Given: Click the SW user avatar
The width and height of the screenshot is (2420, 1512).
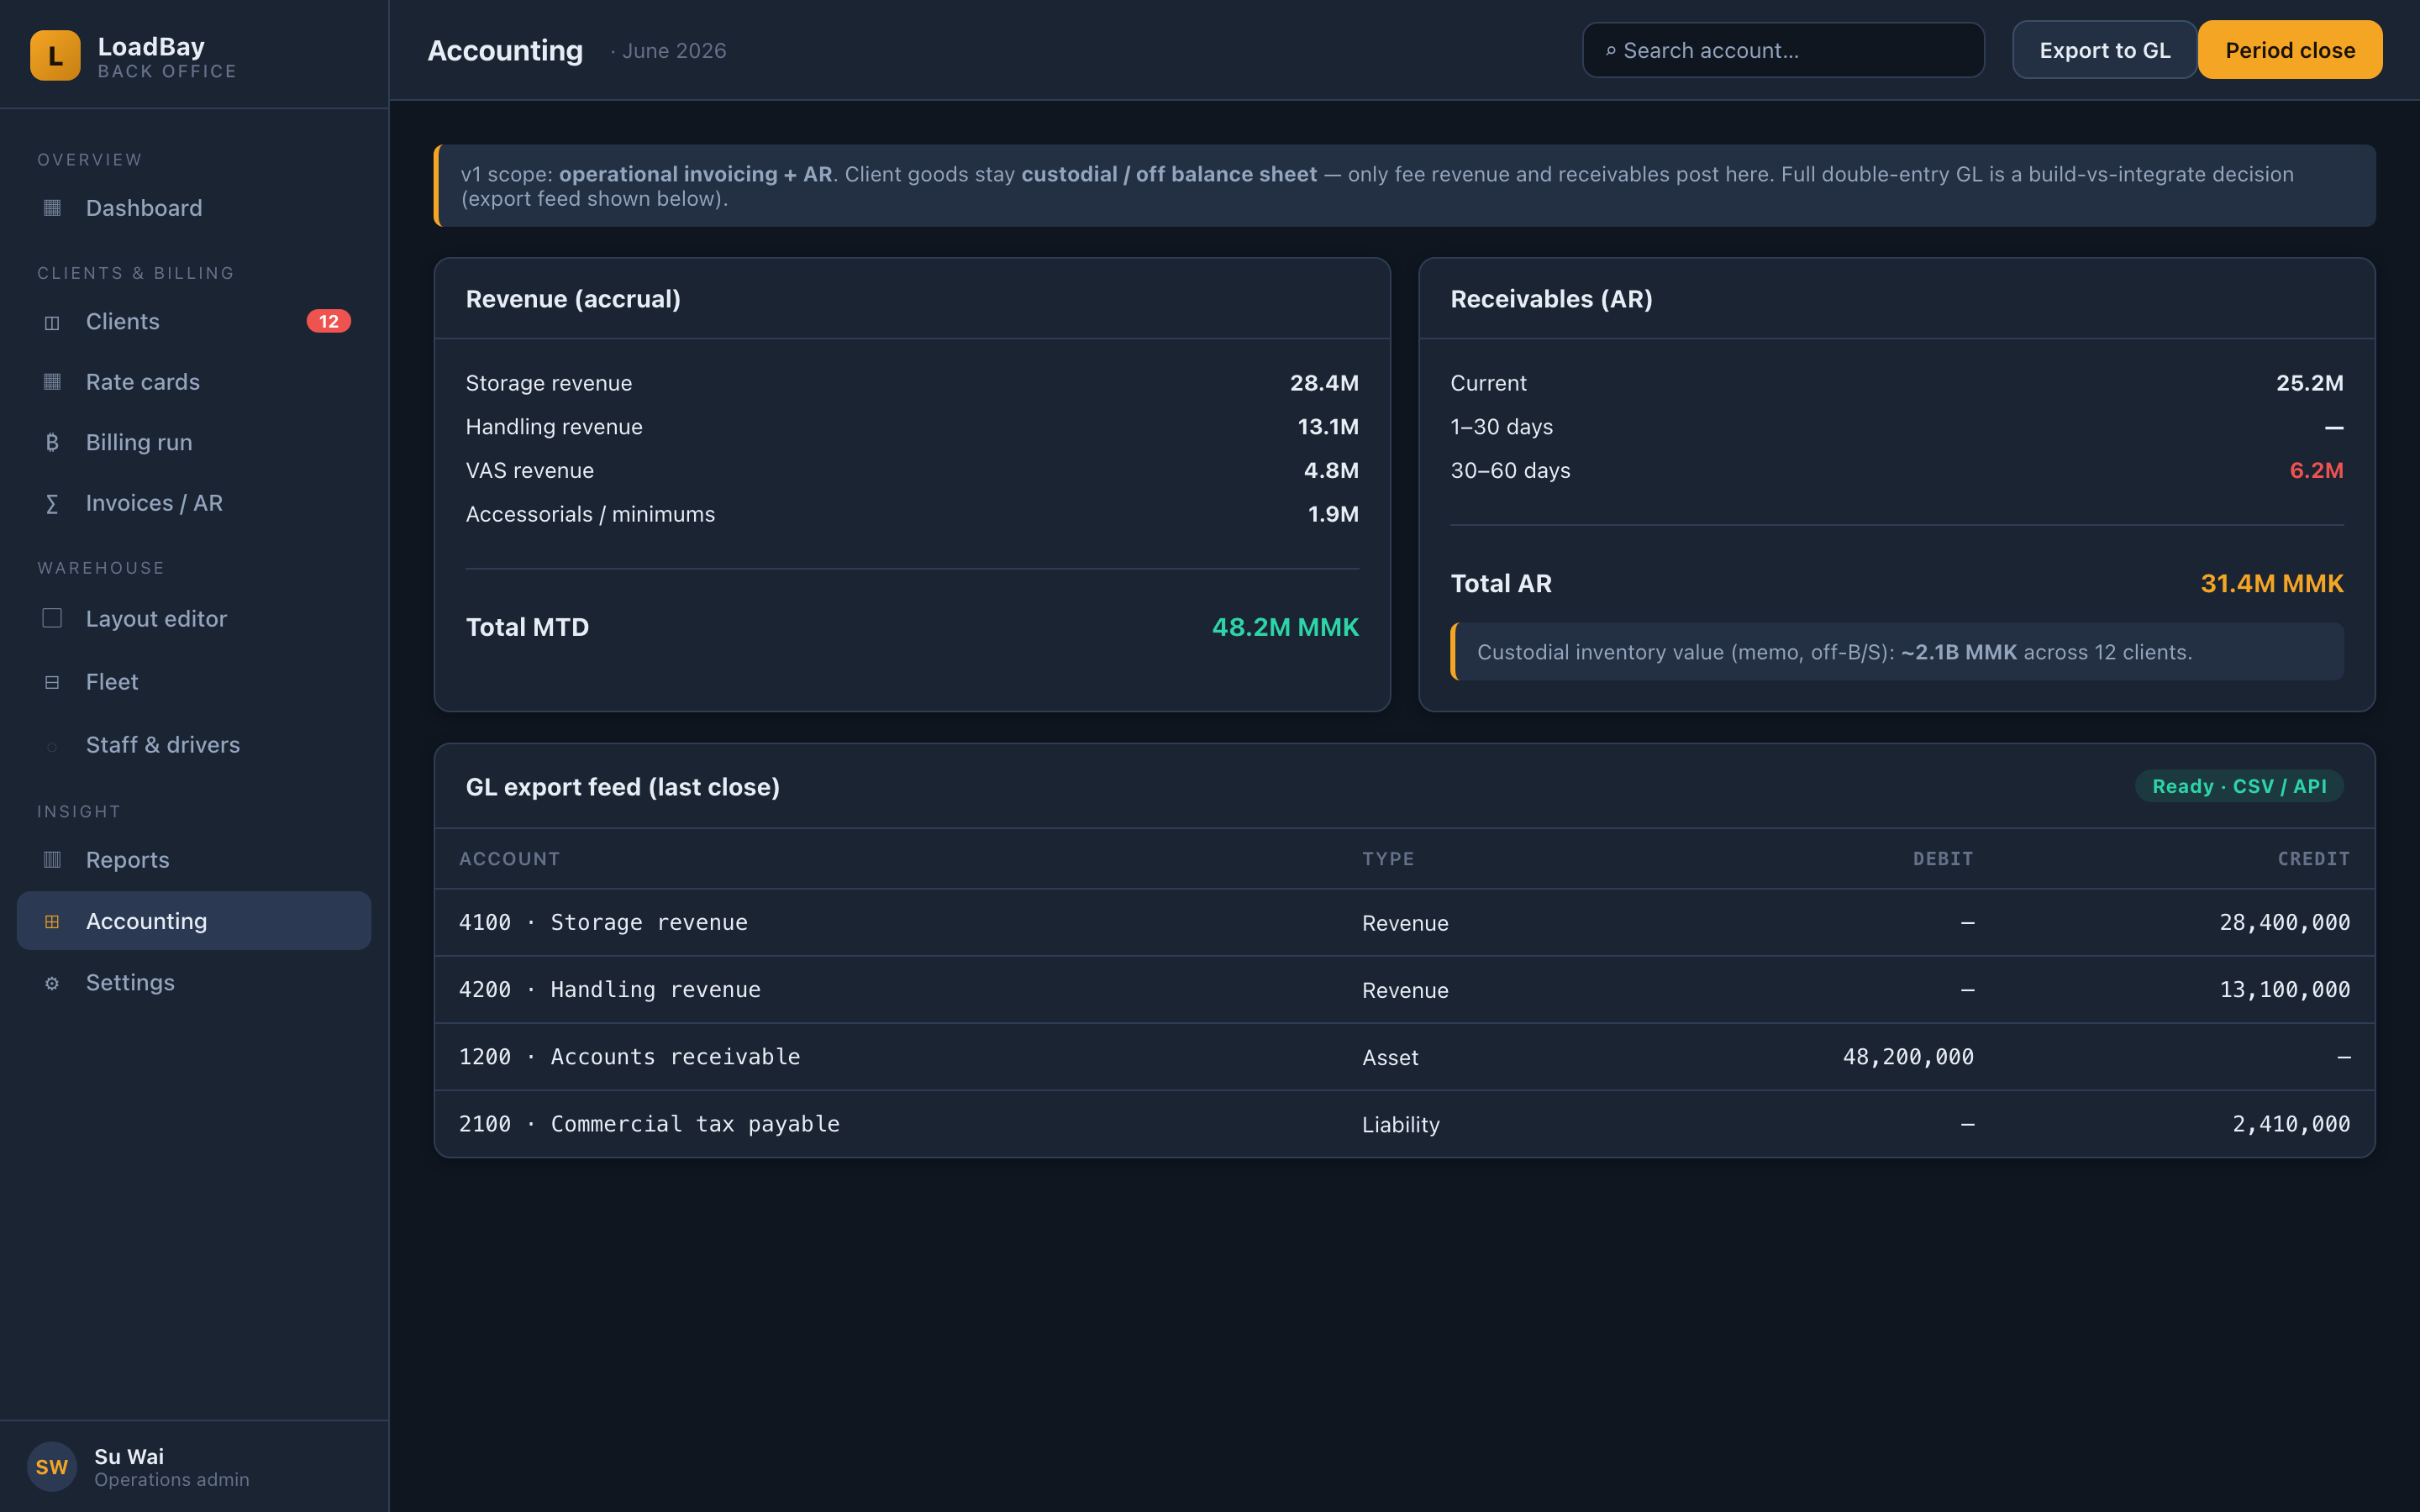Looking at the screenshot, I should pyautogui.click(x=52, y=1466).
